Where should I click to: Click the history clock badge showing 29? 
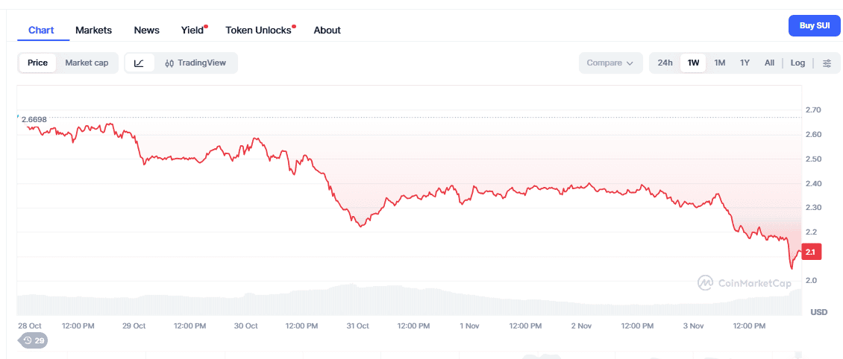(33, 340)
